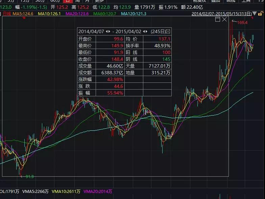The height and width of the screenshot is (199, 265).
Task: Close the interval statistics popup box
Action: (x=168, y=32)
